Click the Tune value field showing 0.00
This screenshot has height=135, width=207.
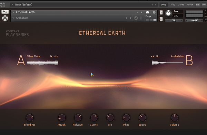(x=178, y=16)
